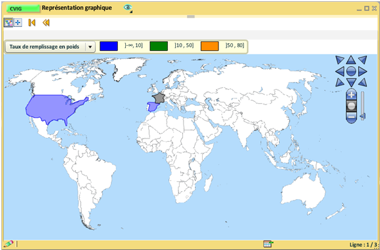Go to first record arrow
380x250 pixels.
click(x=32, y=23)
